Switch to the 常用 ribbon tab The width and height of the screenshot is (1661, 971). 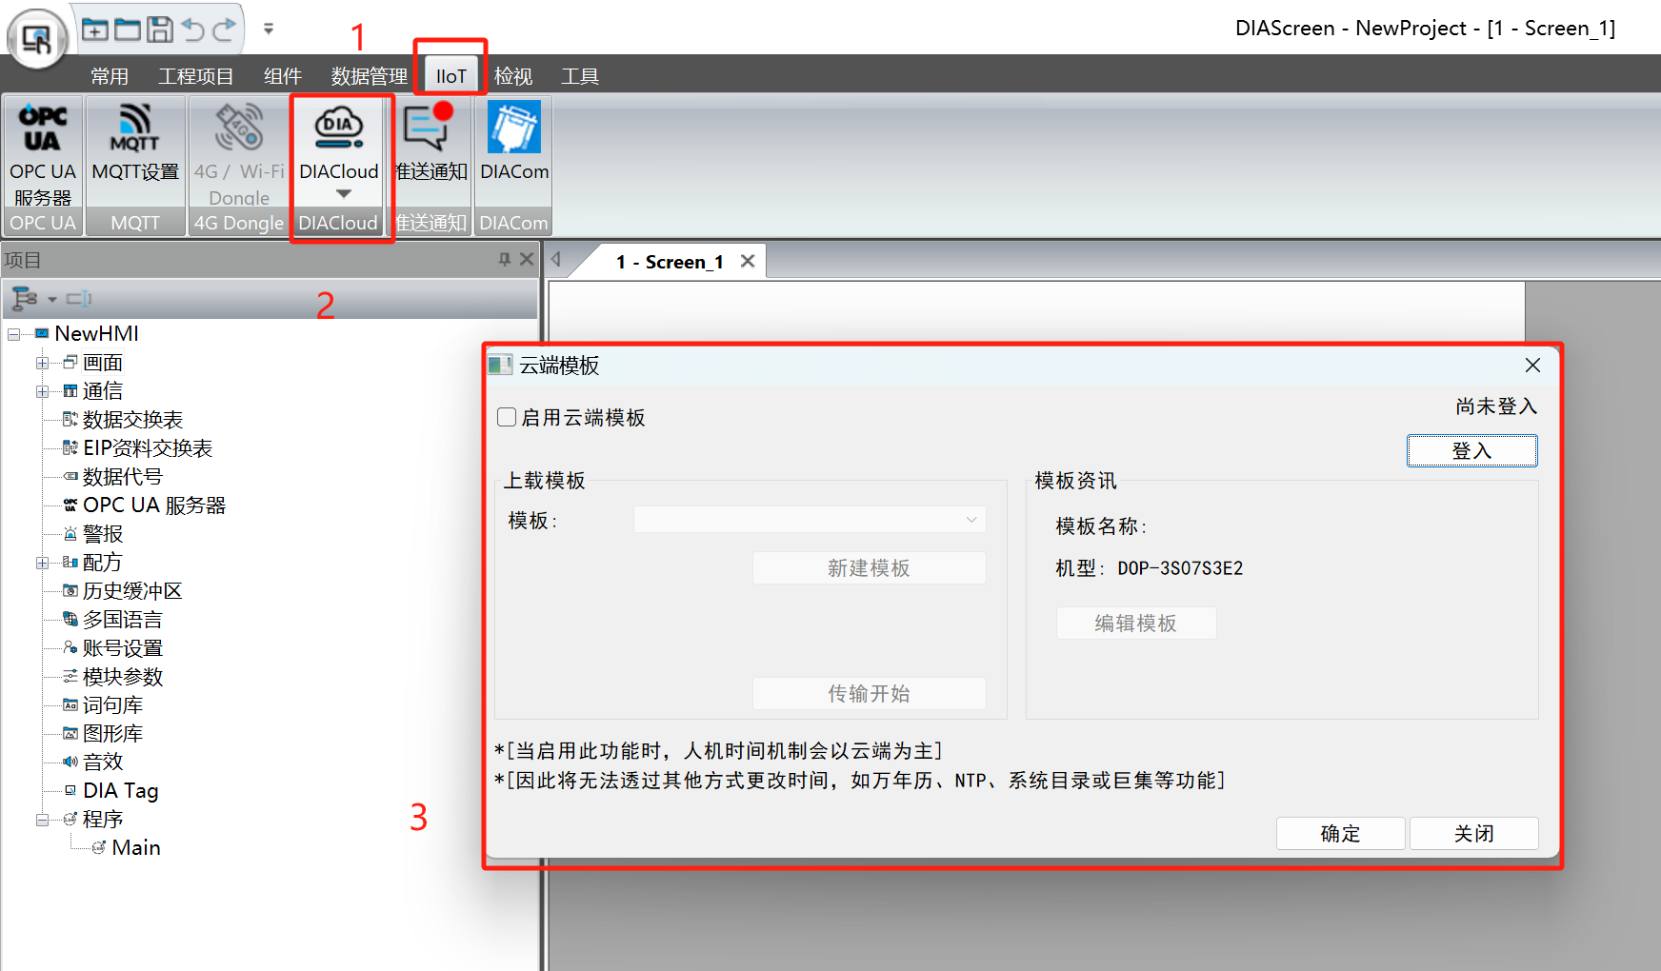(x=110, y=76)
